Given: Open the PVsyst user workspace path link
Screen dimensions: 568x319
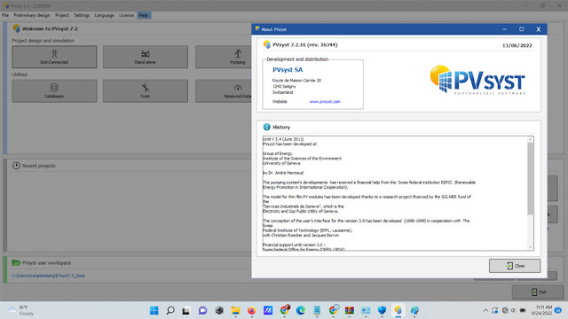Looking at the screenshot, I should [x=48, y=276].
